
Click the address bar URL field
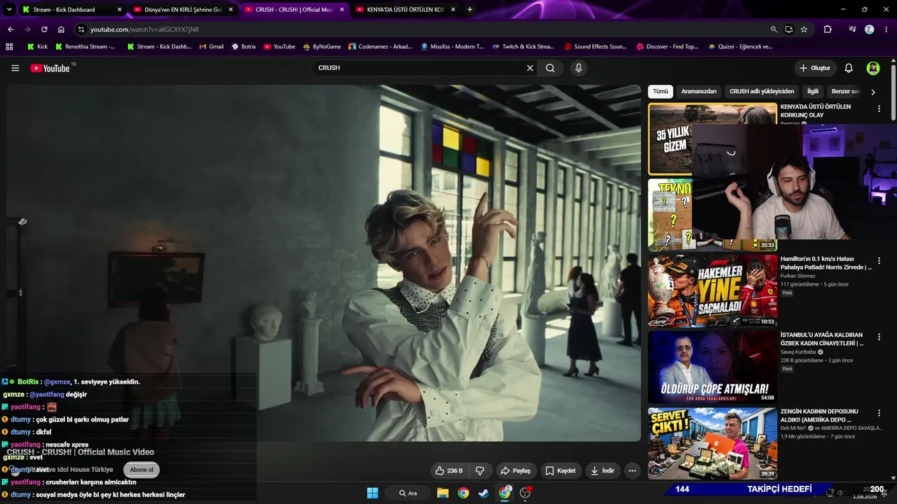pyautogui.click(x=420, y=29)
